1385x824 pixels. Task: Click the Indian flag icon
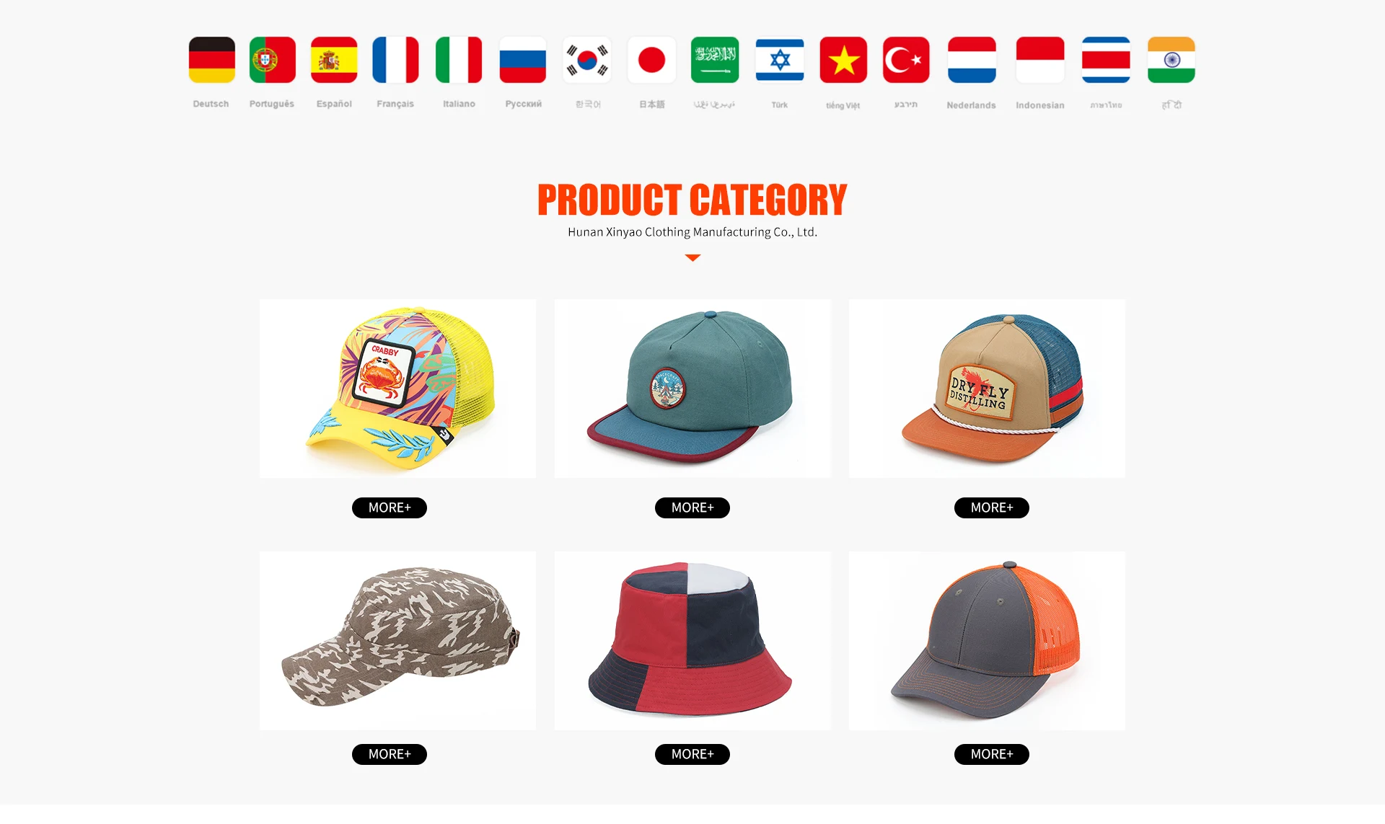(x=1171, y=60)
